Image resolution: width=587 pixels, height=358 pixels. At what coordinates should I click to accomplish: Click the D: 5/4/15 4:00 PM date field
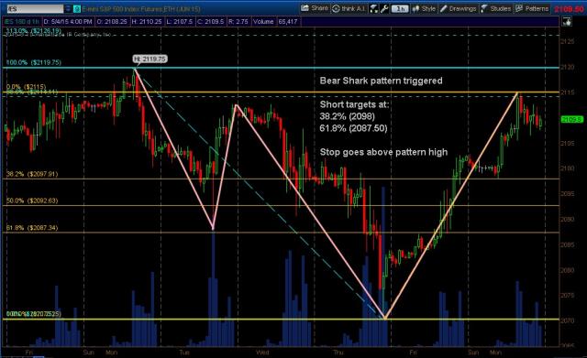(x=67, y=22)
